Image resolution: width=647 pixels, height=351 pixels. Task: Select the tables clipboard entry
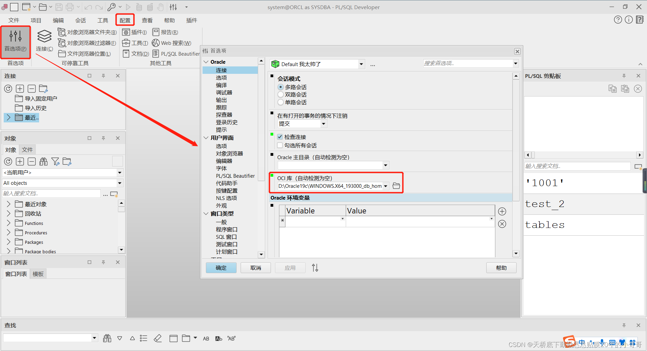click(x=584, y=225)
